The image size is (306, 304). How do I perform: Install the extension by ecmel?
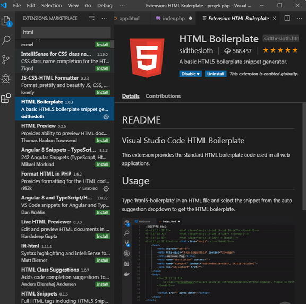pyautogui.click(x=103, y=45)
